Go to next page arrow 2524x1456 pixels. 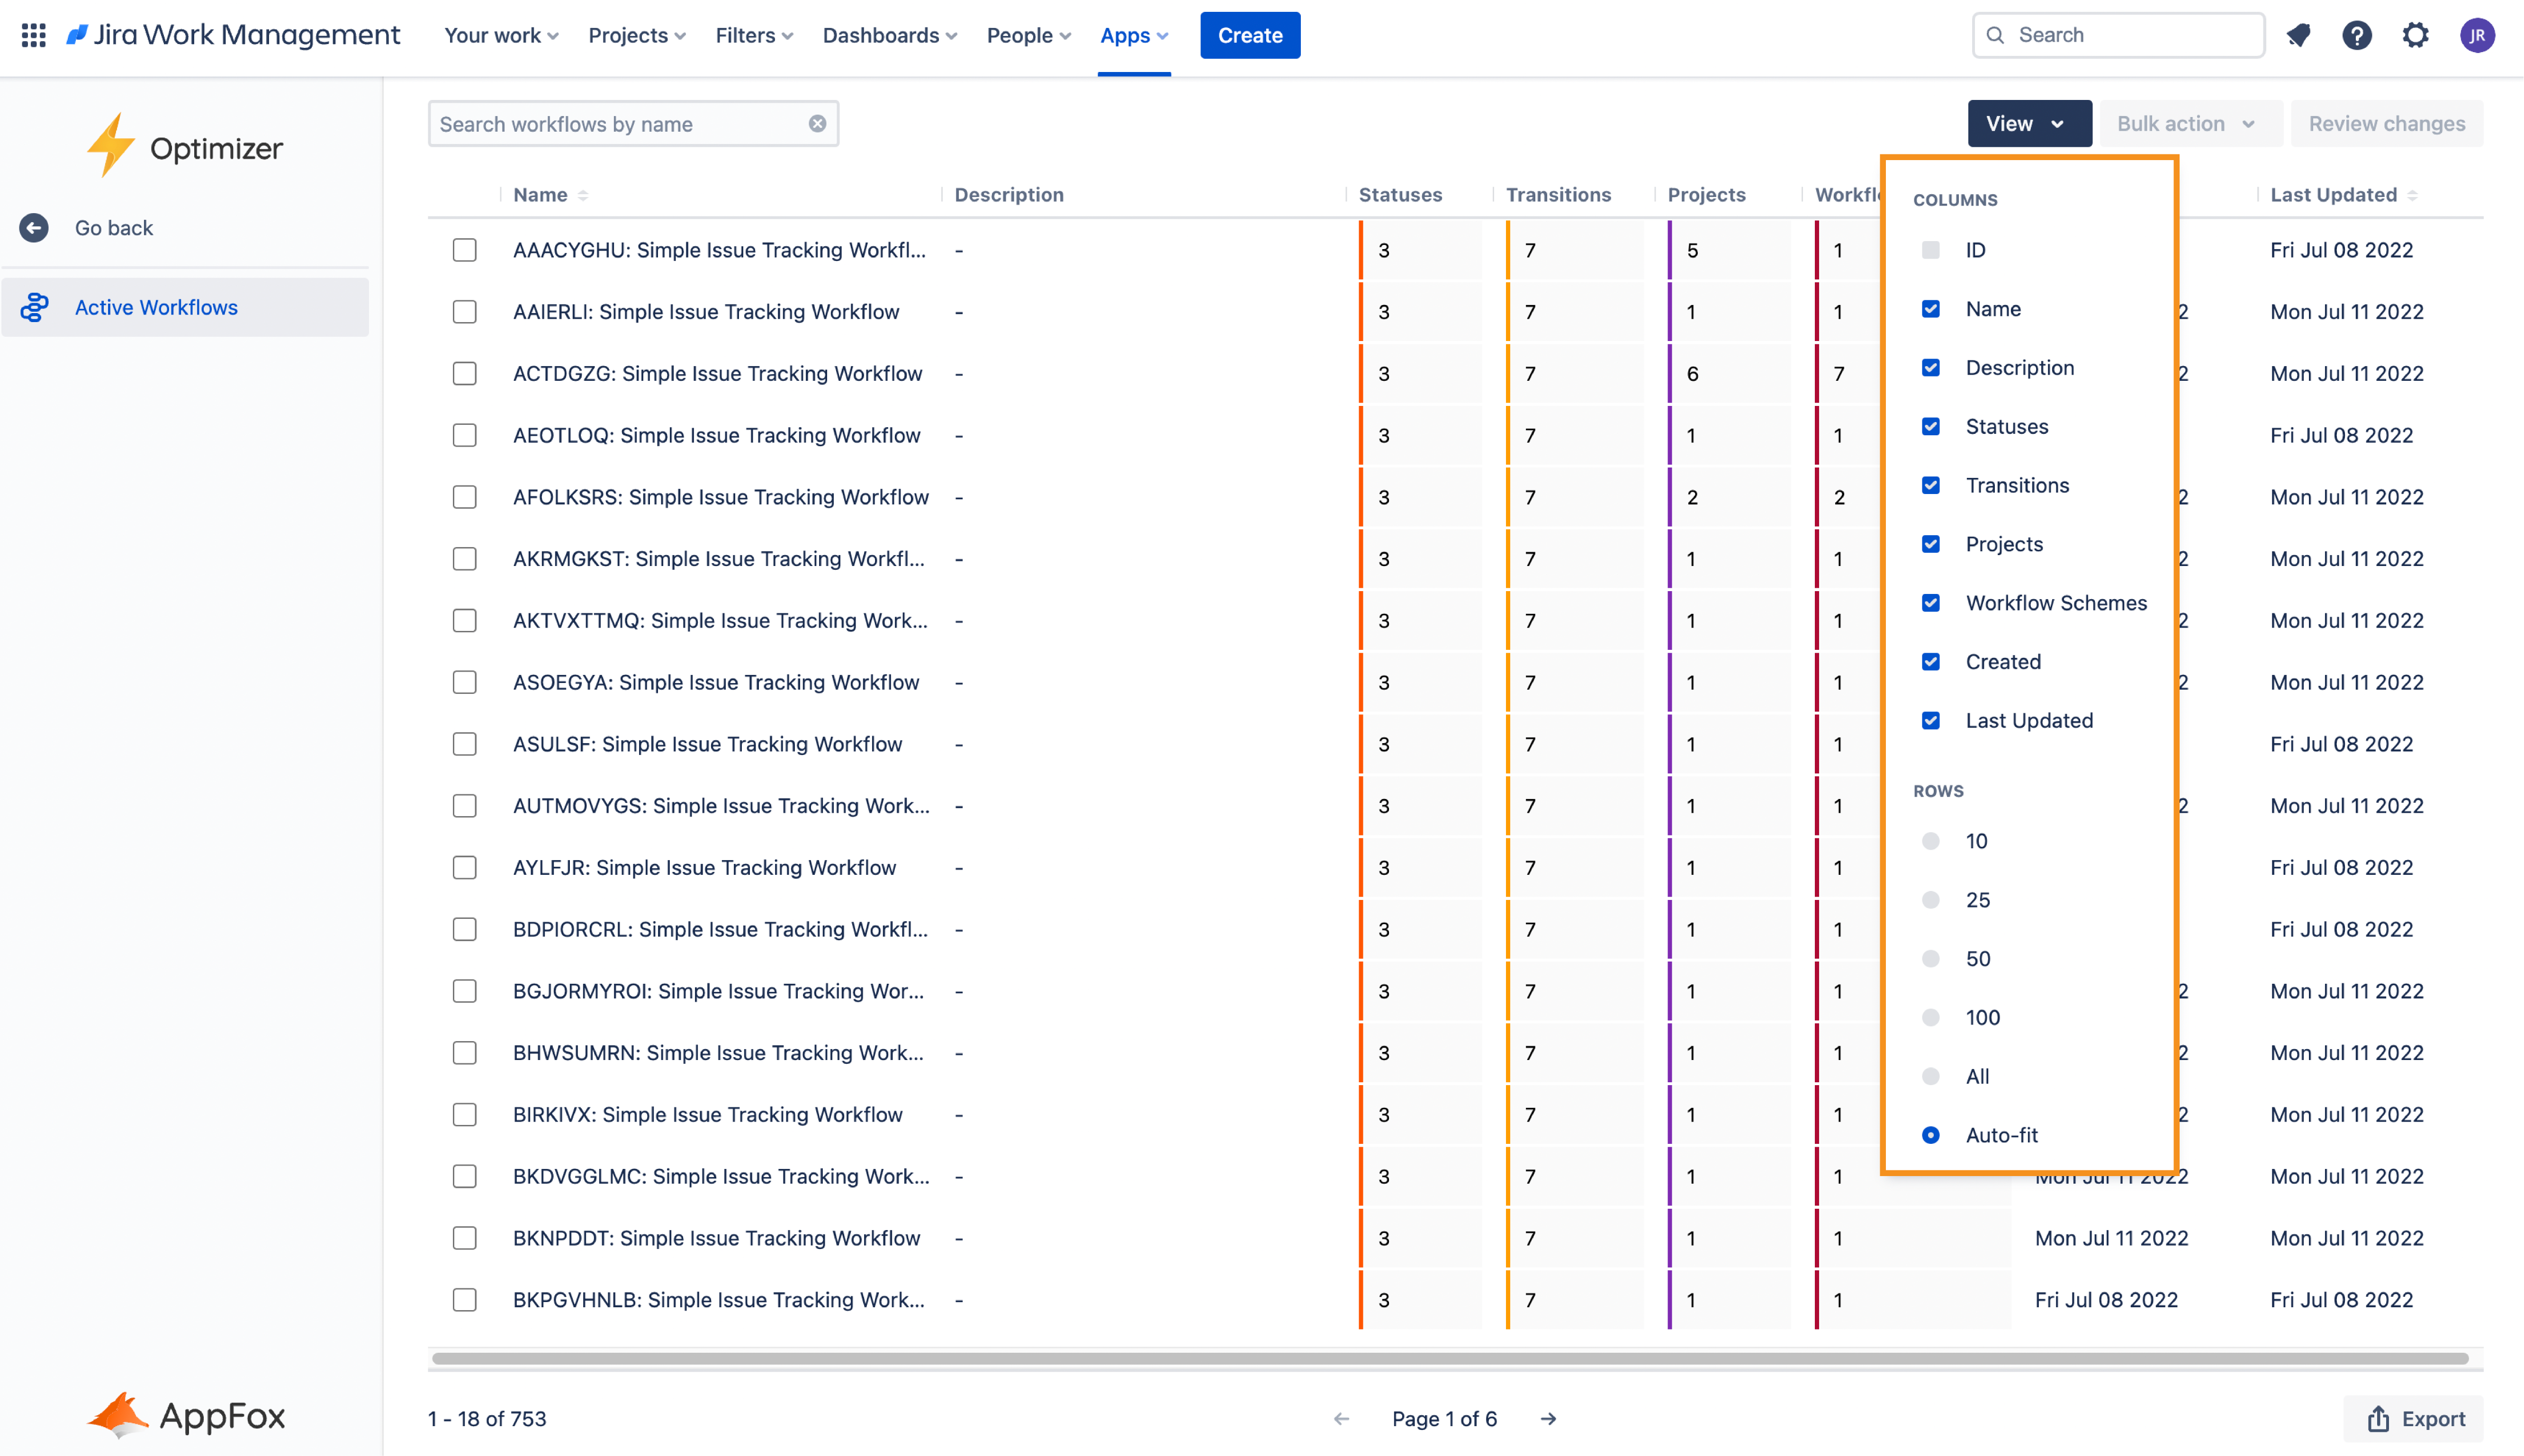1548,1418
